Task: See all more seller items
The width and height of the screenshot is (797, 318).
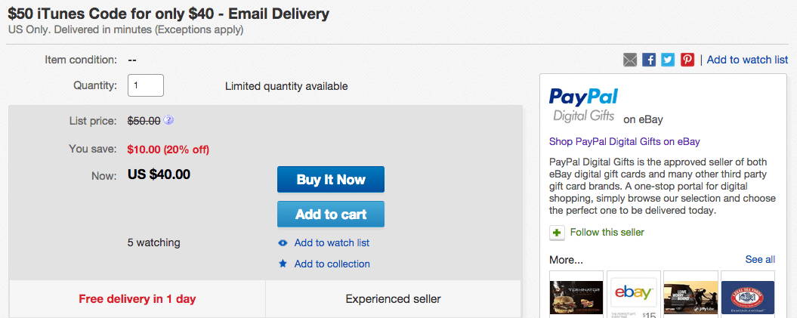Action: 760,260
